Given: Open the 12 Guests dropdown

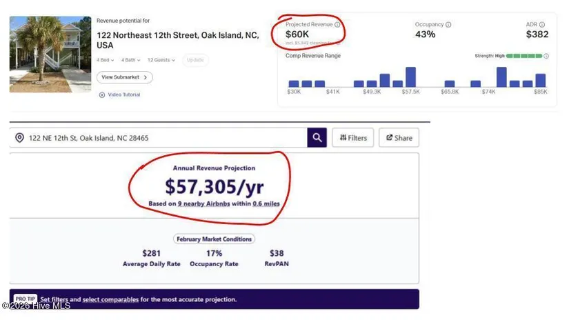Looking at the screenshot, I should coord(161,60).
